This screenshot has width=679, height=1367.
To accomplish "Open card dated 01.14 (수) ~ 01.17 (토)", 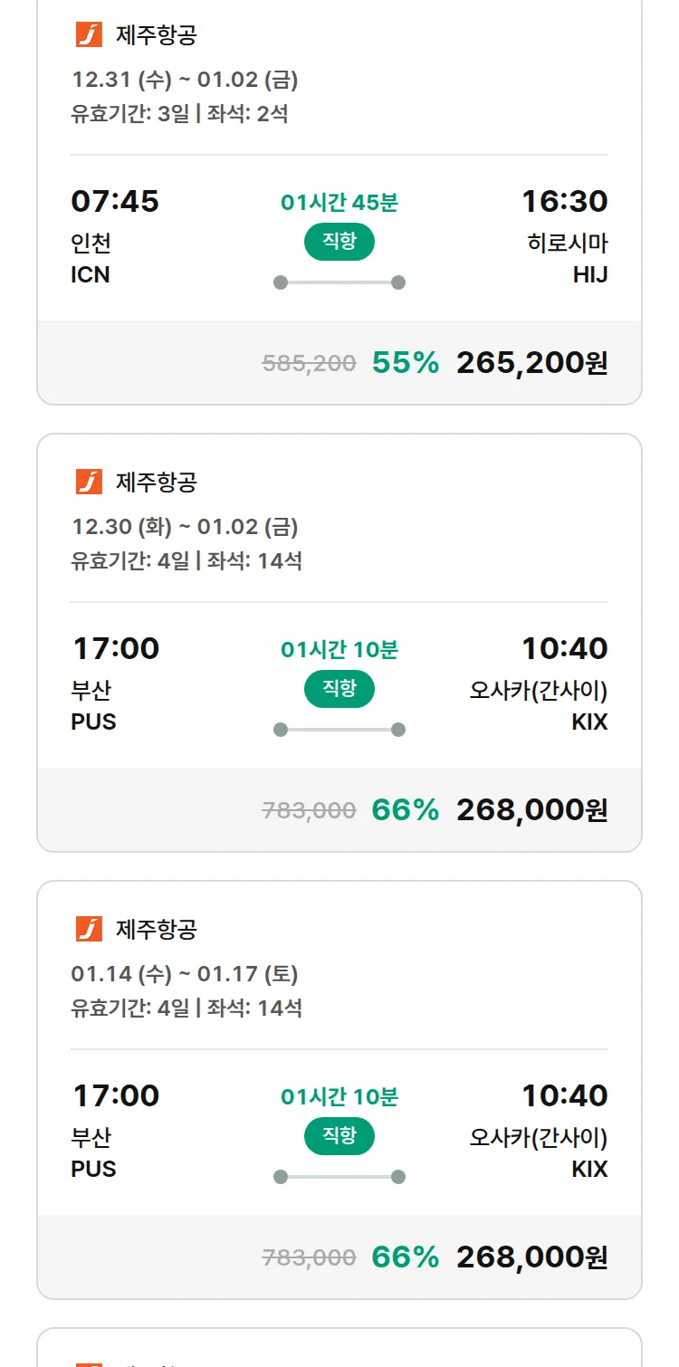I will (185, 974).
